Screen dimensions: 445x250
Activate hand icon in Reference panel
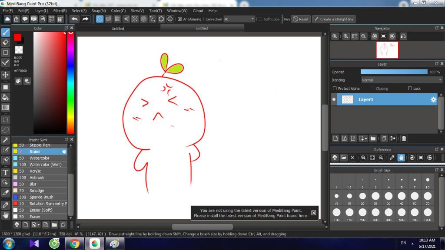401,158
